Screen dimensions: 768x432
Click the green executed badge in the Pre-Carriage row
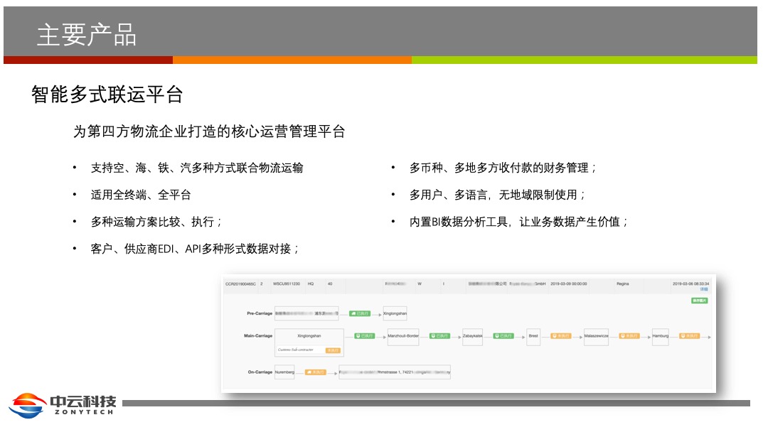point(360,313)
